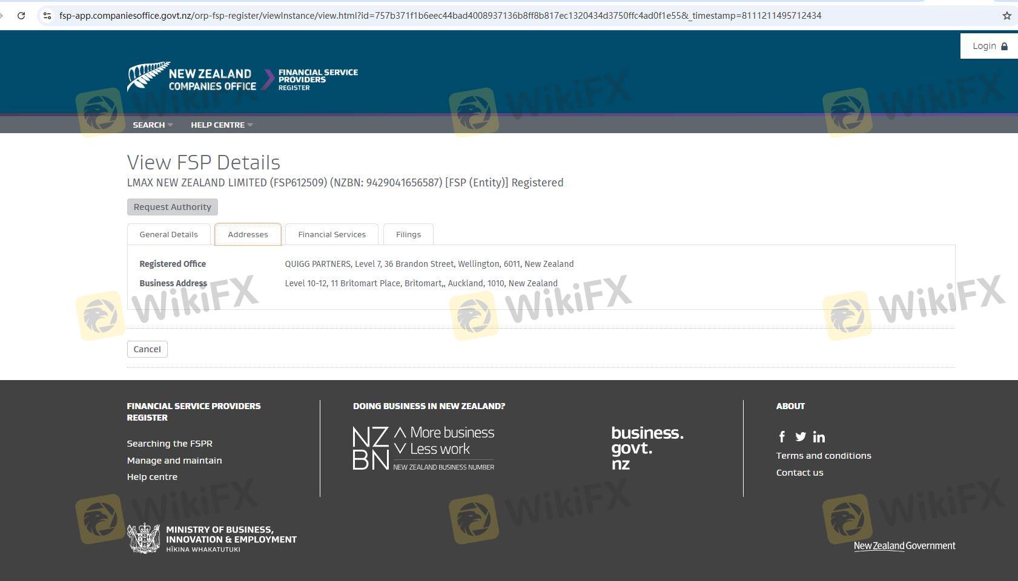
Task: Open the Terms and conditions link
Action: coord(823,456)
